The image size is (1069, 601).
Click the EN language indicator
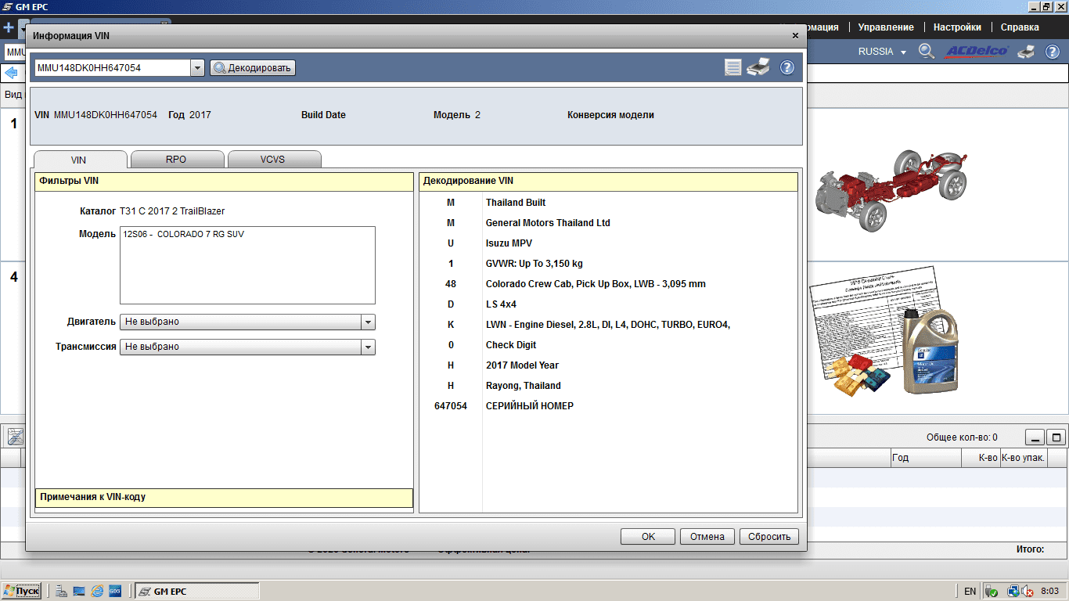click(970, 592)
